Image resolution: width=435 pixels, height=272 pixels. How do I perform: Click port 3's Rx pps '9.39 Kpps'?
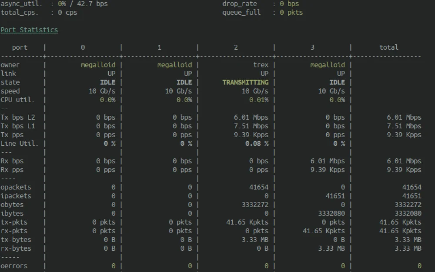point(328,170)
